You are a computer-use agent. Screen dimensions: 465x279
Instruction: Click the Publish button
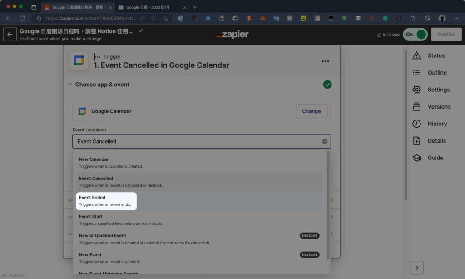[x=446, y=35]
